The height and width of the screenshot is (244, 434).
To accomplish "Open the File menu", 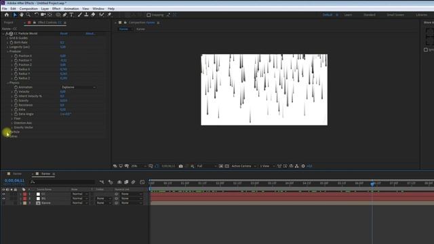I will click(5, 9).
